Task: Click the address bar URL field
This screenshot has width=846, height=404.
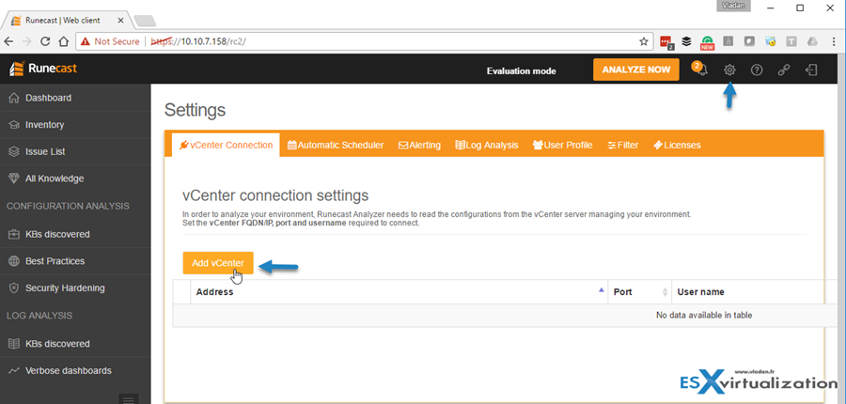Action: point(363,41)
